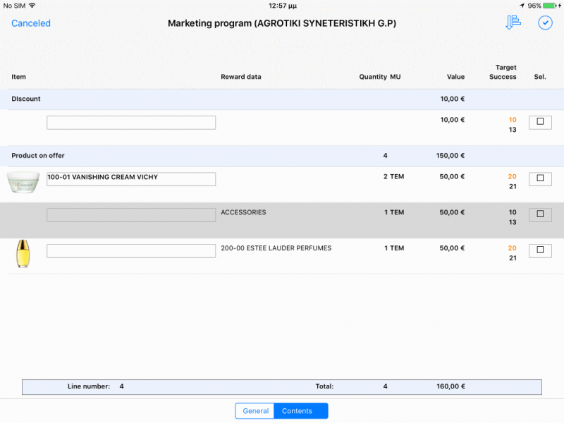Select the Vanishing Cream Vichy row checkbox

click(x=540, y=178)
